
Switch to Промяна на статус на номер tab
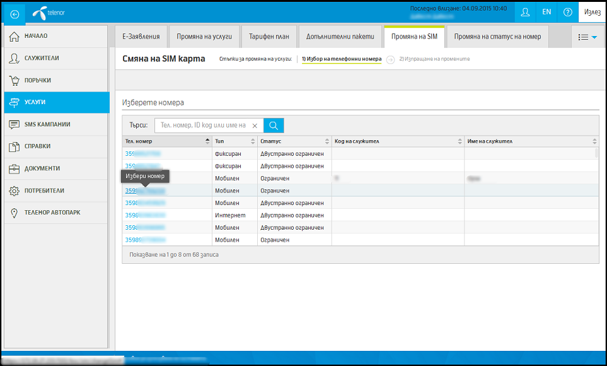click(x=497, y=37)
